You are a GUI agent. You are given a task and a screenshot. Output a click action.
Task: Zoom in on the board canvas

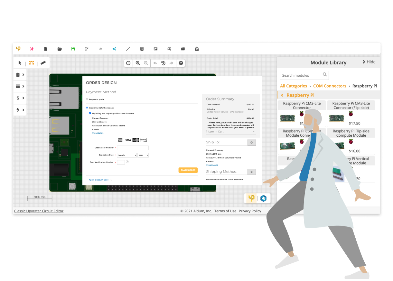click(x=138, y=63)
